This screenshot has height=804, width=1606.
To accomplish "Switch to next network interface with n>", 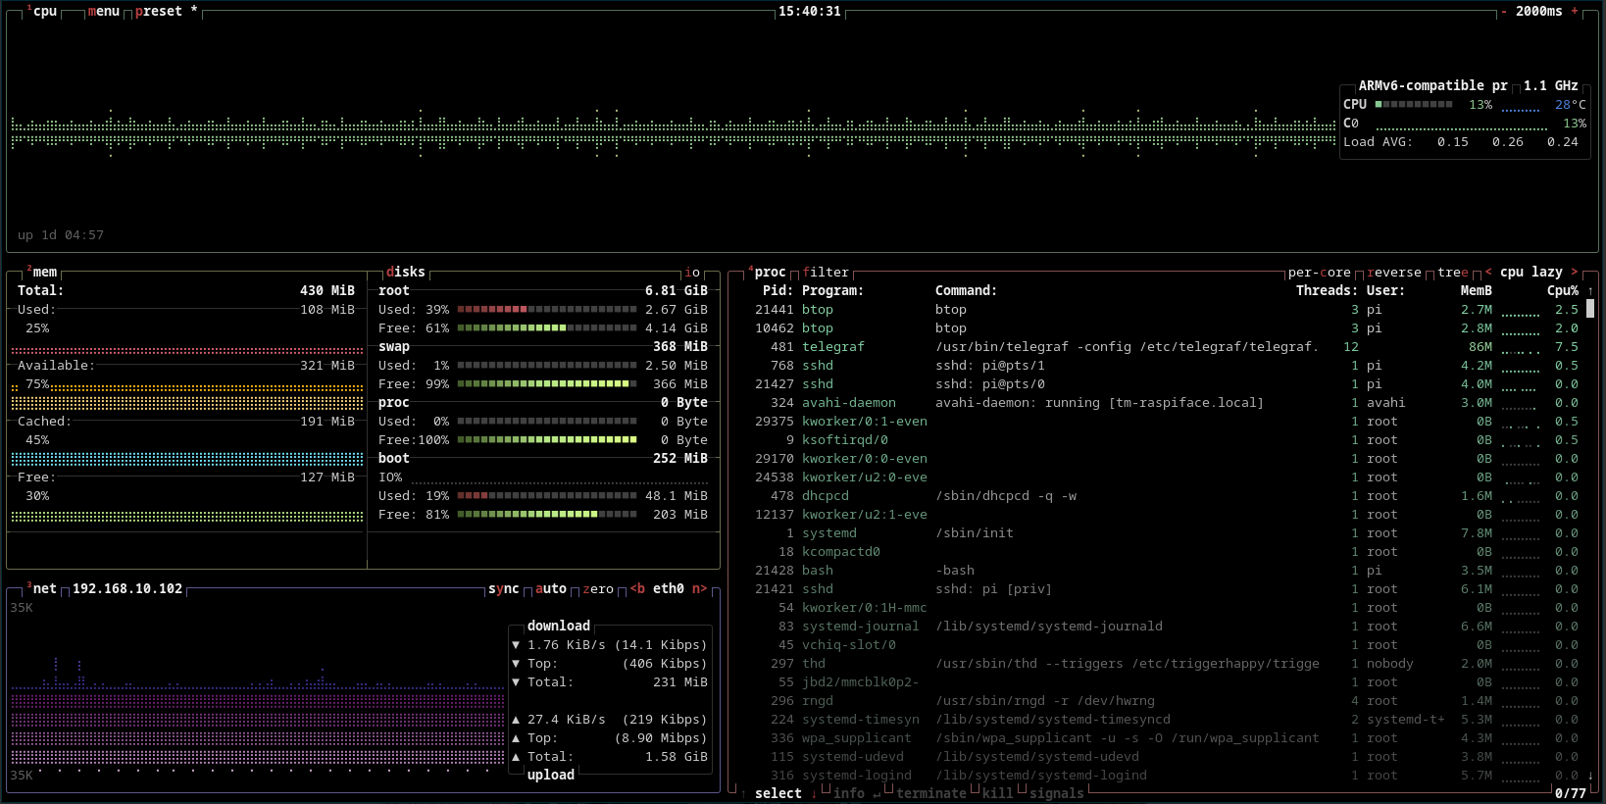I will pyautogui.click(x=699, y=589).
